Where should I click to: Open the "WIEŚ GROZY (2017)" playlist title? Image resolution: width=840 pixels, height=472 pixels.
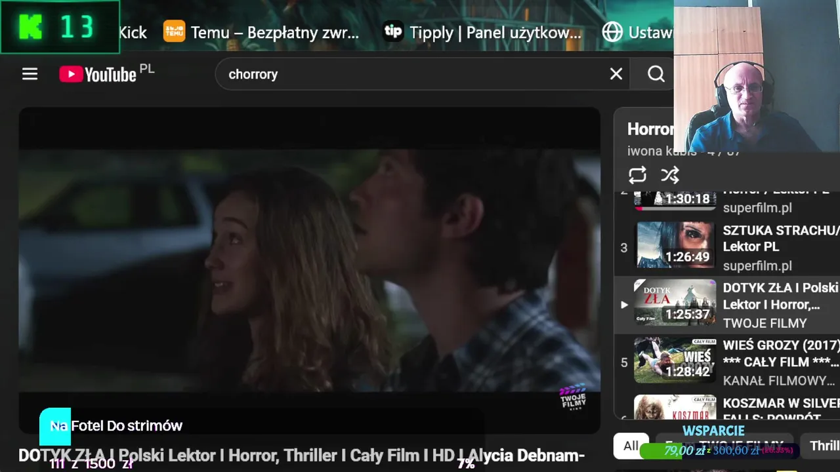pyautogui.click(x=781, y=353)
